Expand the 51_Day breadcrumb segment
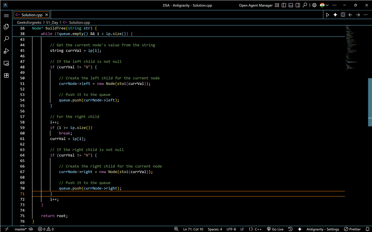 [52, 23]
